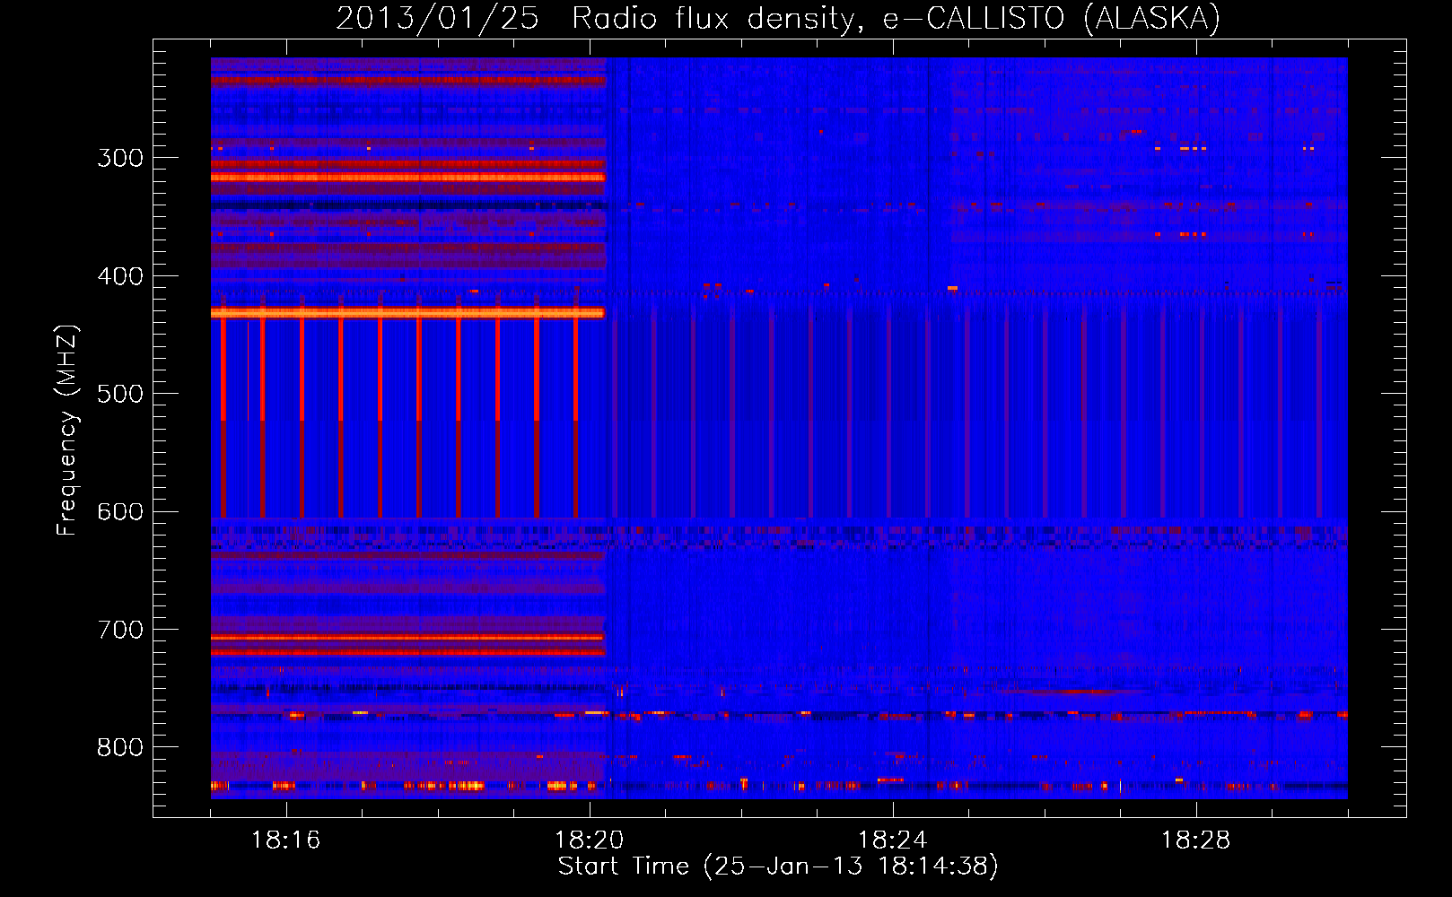The image size is (1452, 897).
Task: Click the 18:20 time tick label
Action: click(589, 840)
